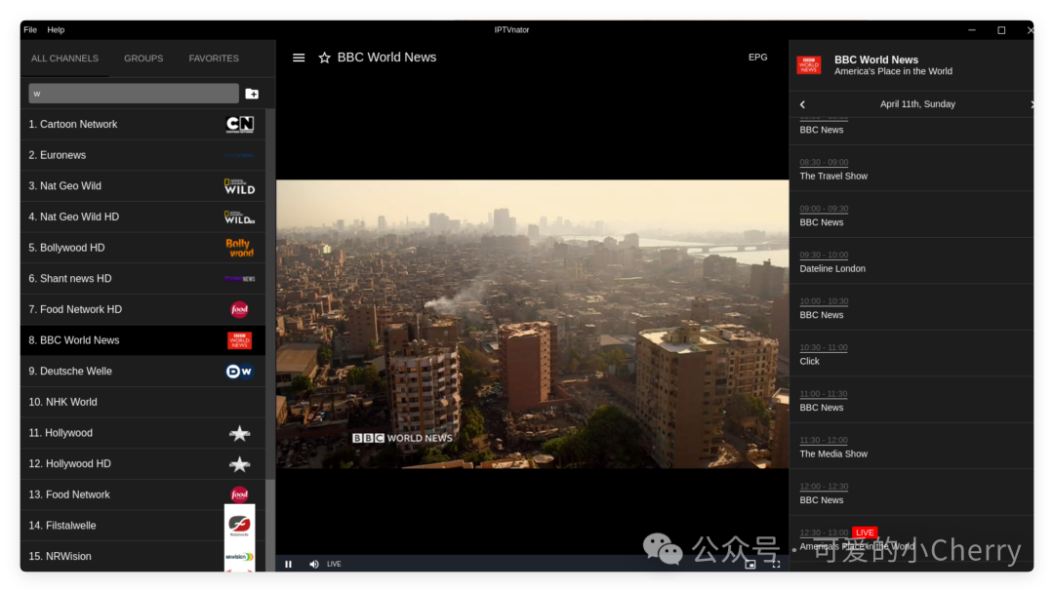Open BBC News 10:00 - 10:30 entry
The width and height of the screenshot is (1054, 592).
click(x=911, y=308)
